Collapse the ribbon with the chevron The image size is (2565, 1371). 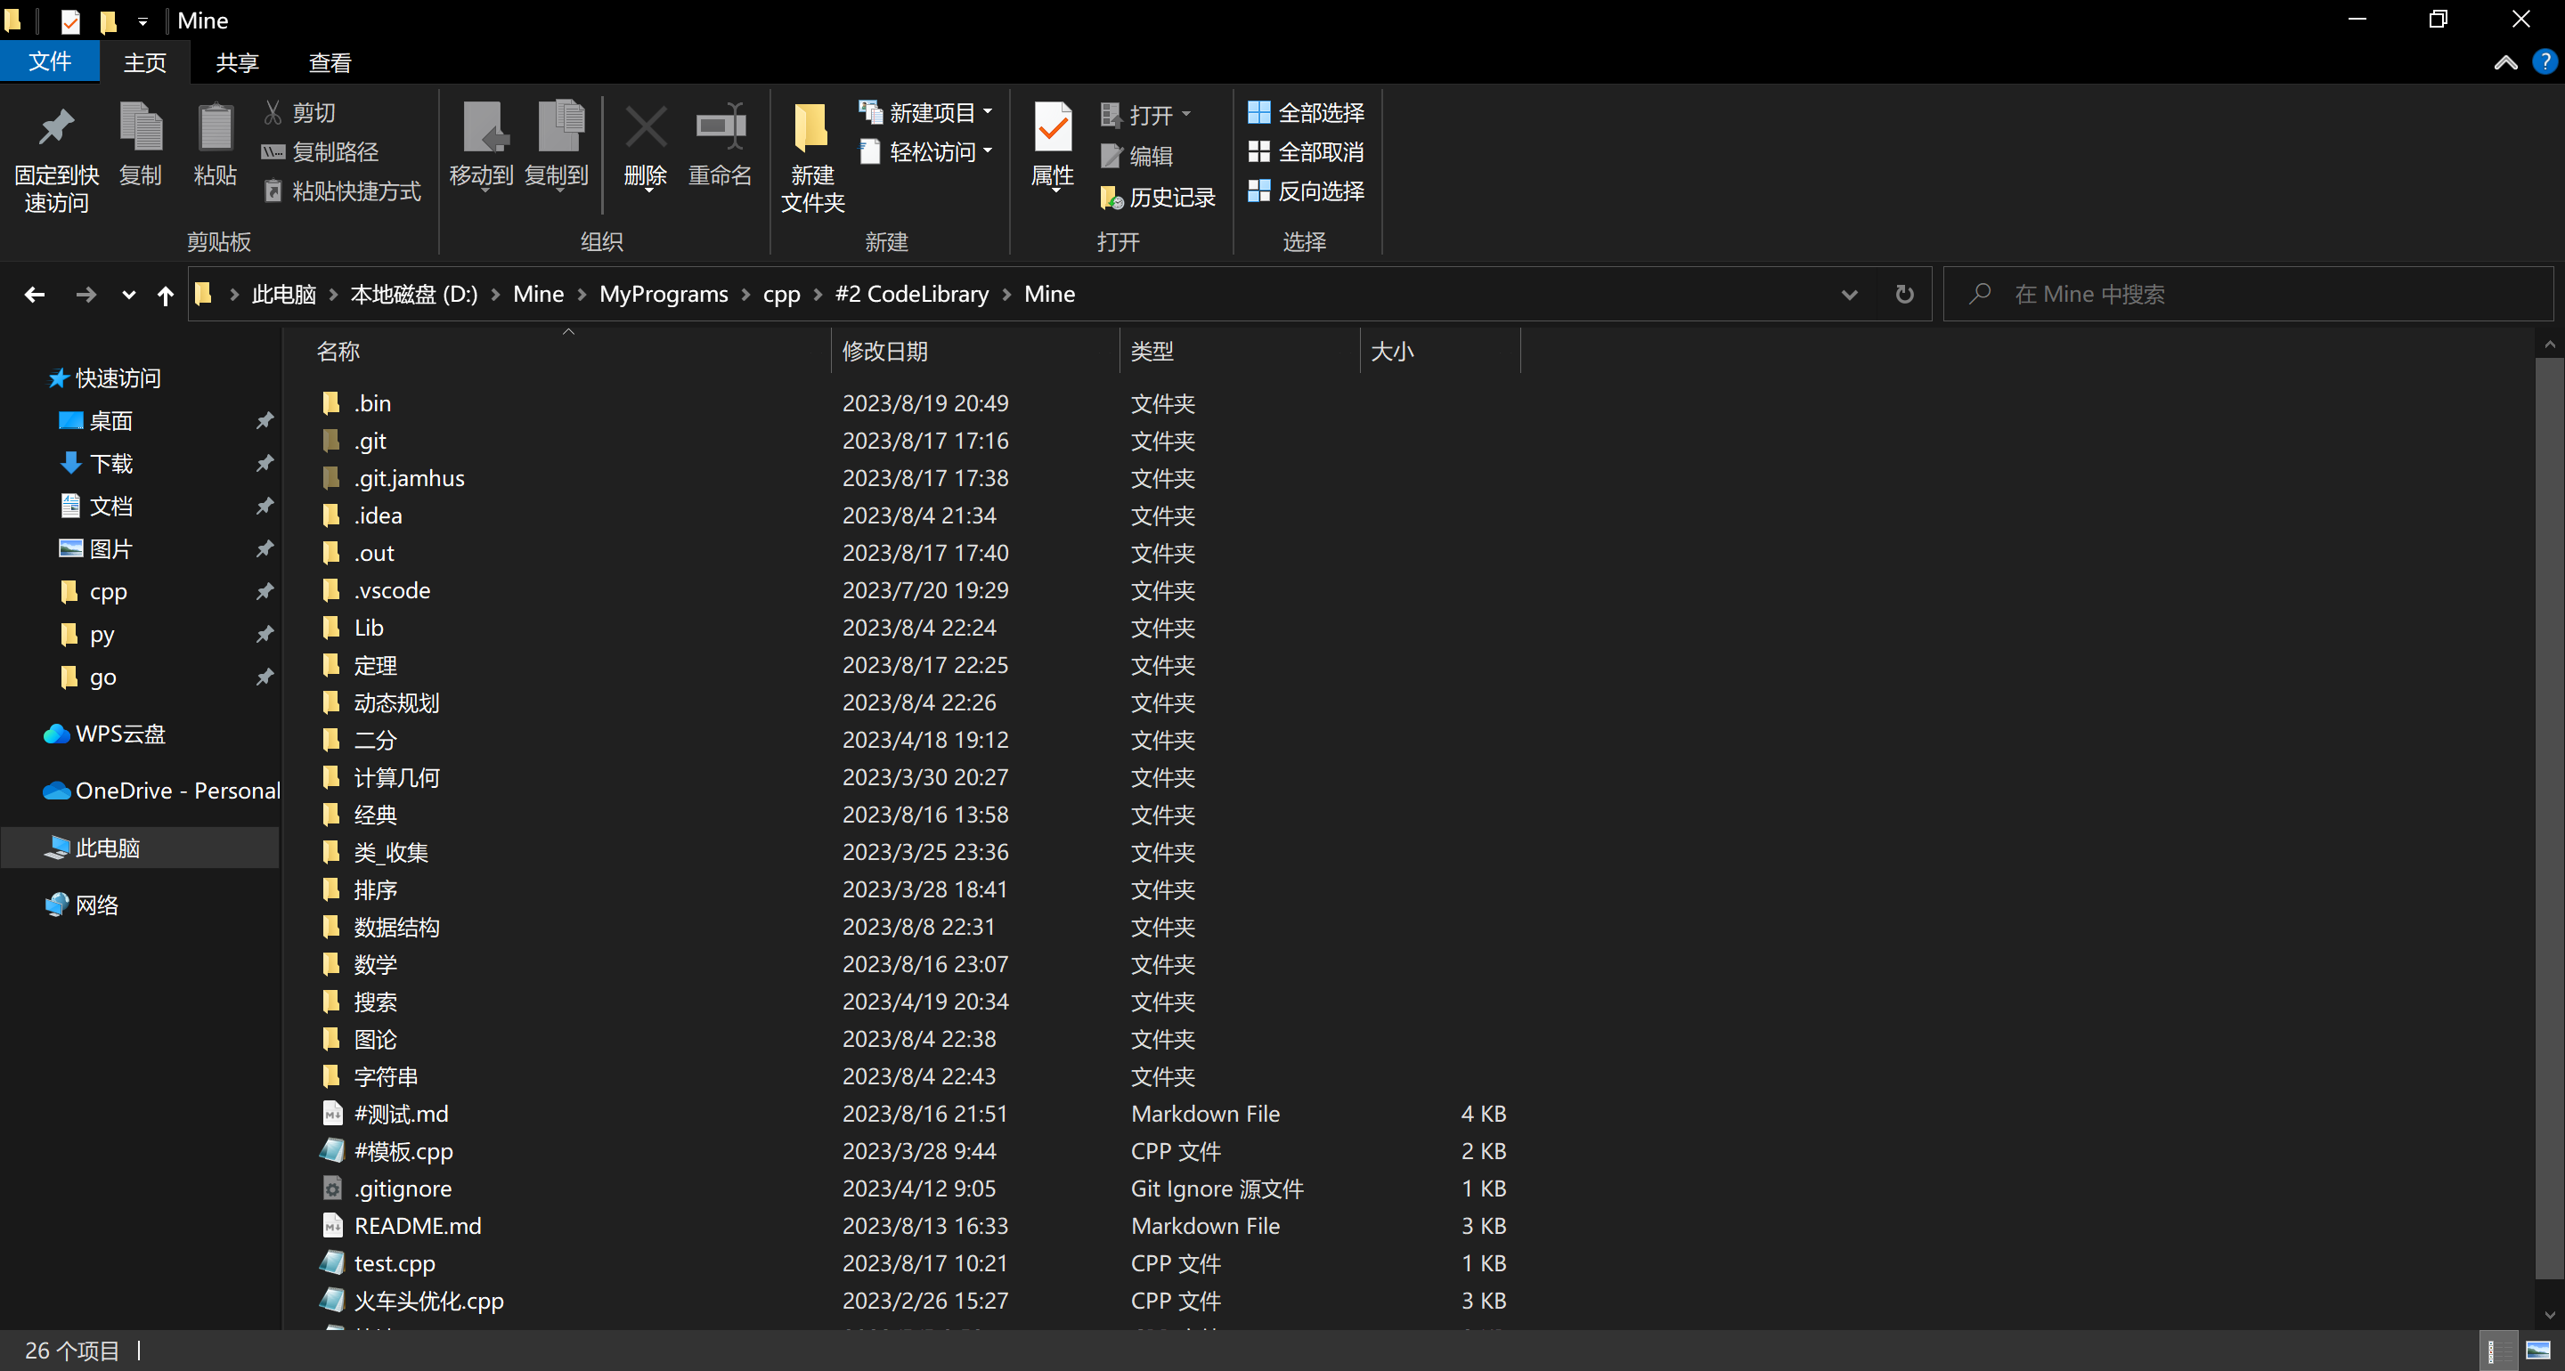click(2505, 62)
